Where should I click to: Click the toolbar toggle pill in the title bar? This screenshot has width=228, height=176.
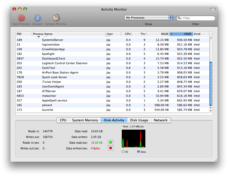point(213,9)
